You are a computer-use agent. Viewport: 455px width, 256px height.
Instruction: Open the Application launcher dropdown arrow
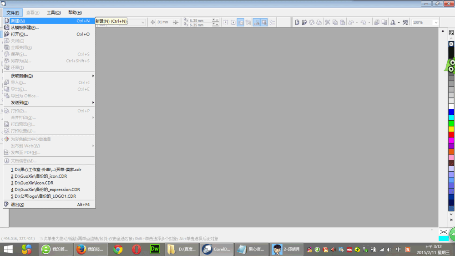399,22
